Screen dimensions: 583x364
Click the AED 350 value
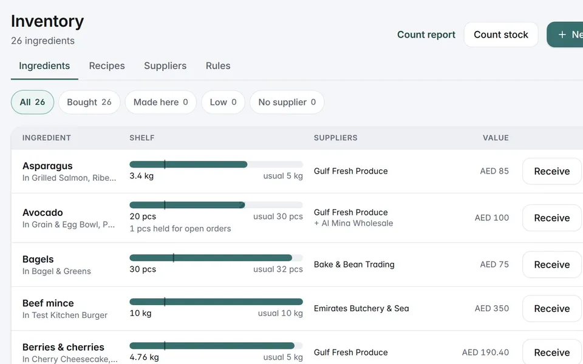[491, 308]
